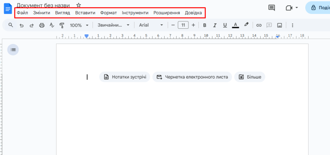
Task: Click the left indent marker on ruler
Action: [86, 37]
